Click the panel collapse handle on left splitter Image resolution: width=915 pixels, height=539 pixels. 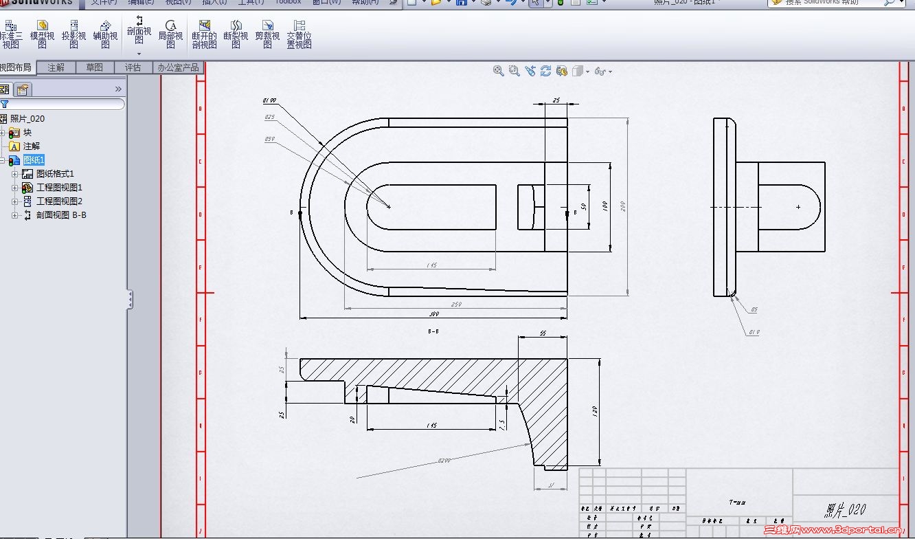pyautogui.click(x=130, y=300)
